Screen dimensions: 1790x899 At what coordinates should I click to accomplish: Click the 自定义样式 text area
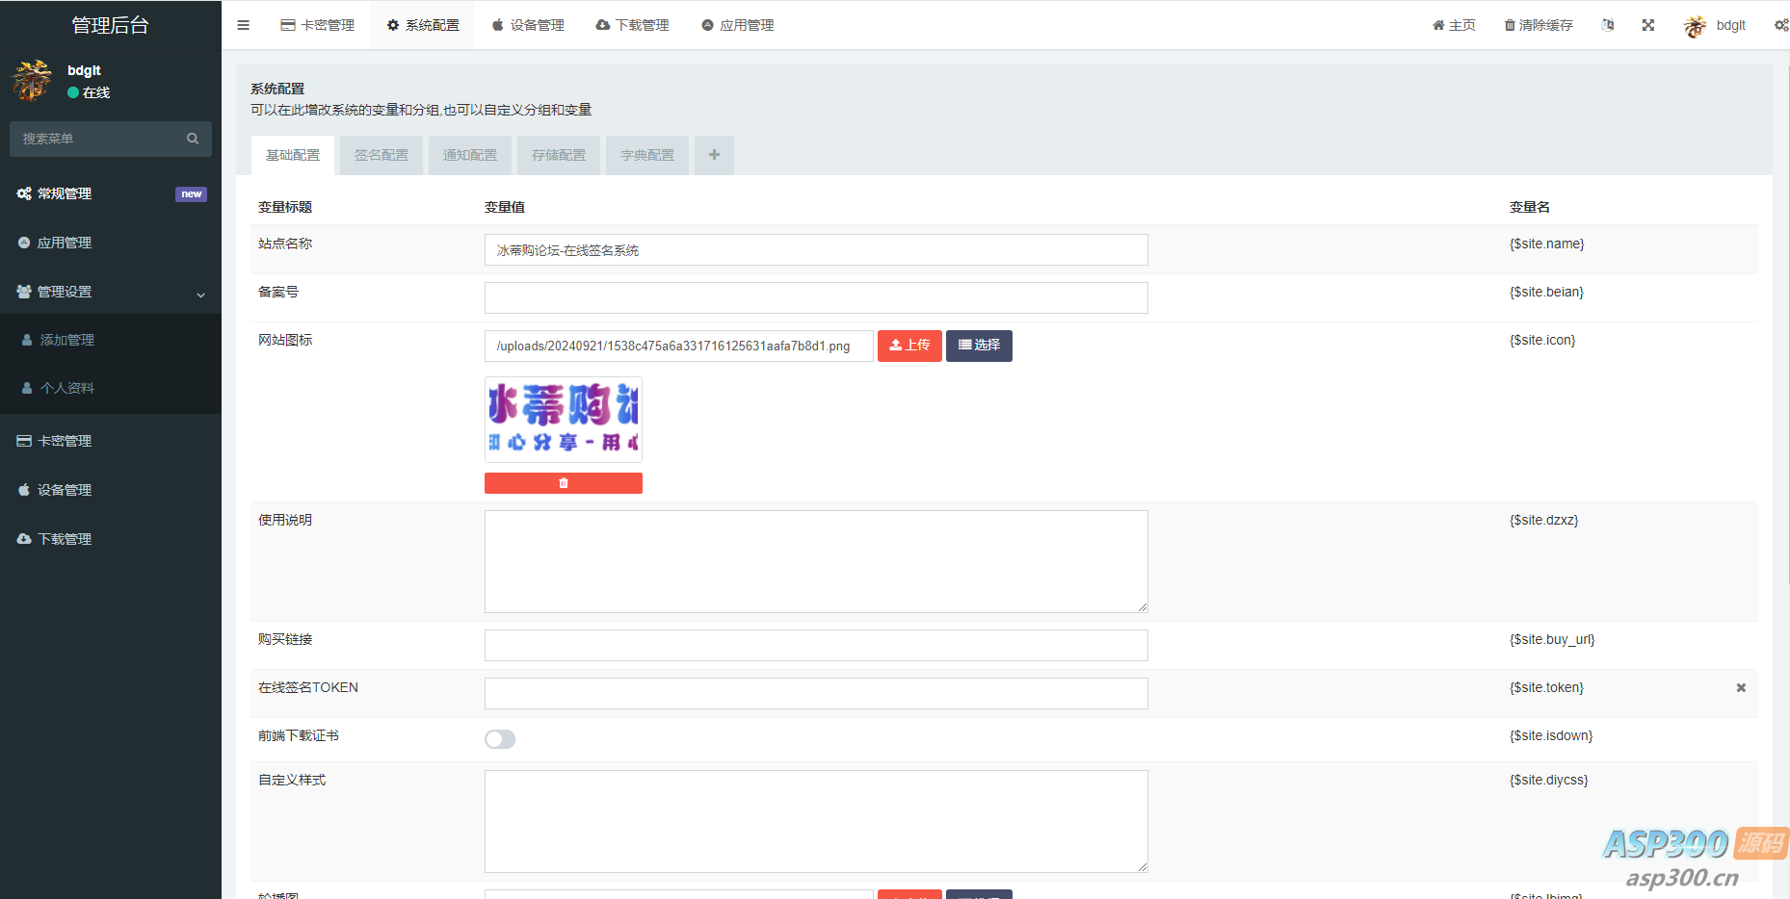click(x=816, y=821)
